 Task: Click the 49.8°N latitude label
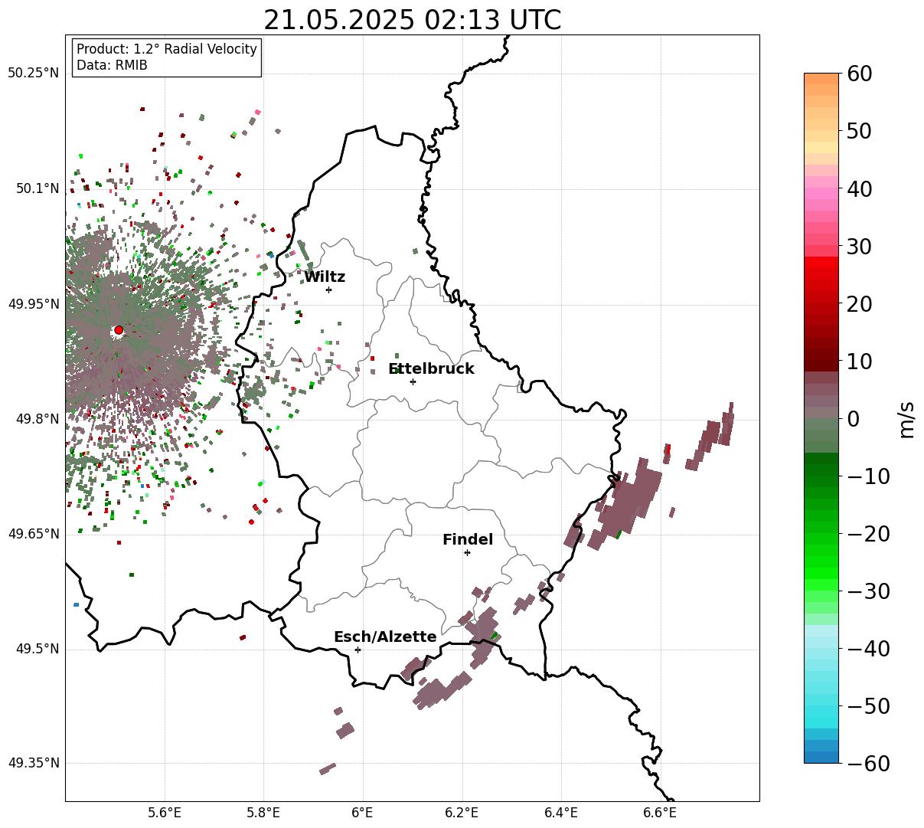coord(37,419)
